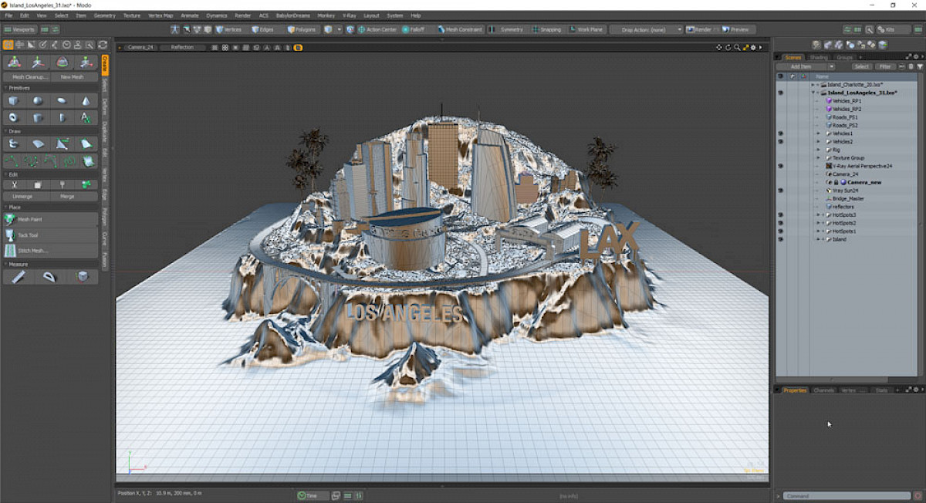Click the Mesh Paint tool button
This screenshot has width=926, height=503.
click(x=50, y=219)
